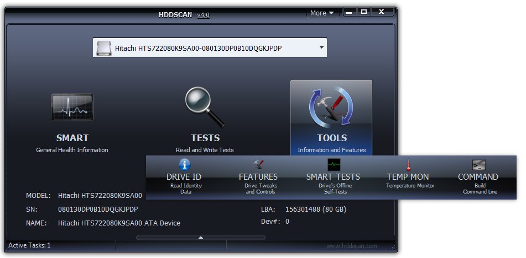Click the SMART label text

(72, 138)
